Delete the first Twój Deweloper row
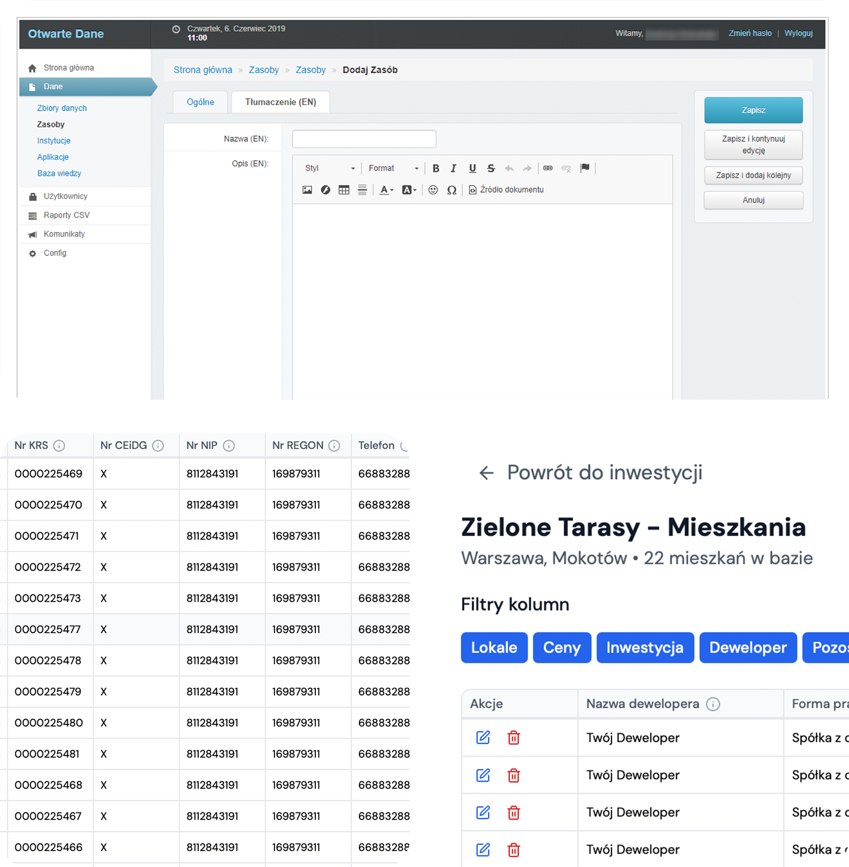 (513, 737)
